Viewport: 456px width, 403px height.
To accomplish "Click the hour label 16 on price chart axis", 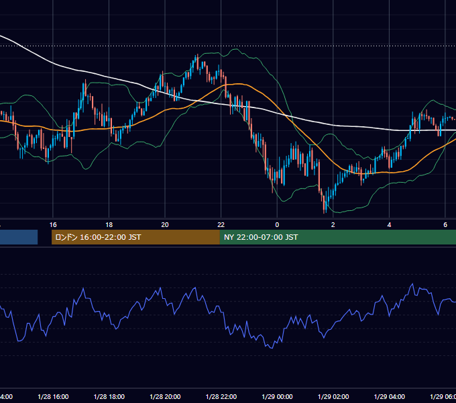I will (x=53, y=225).
